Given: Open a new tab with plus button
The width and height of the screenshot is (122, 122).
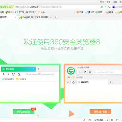Looking at the screenshot, I should click(55, 17).
